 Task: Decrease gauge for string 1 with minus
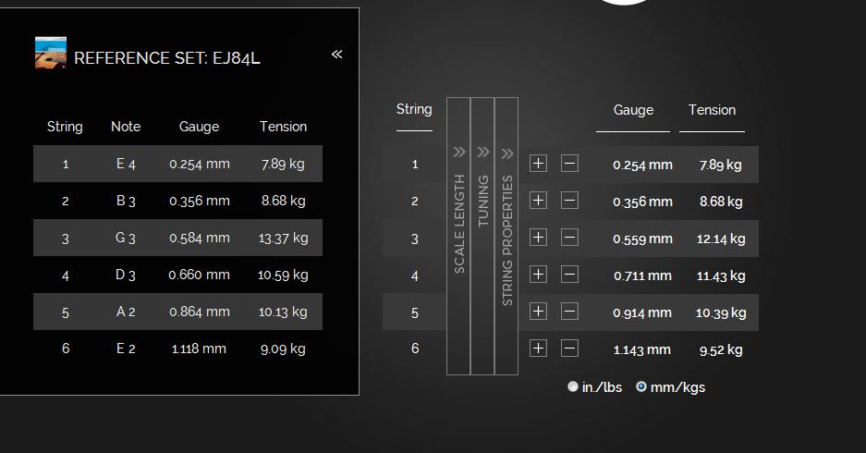pos(569,164)
